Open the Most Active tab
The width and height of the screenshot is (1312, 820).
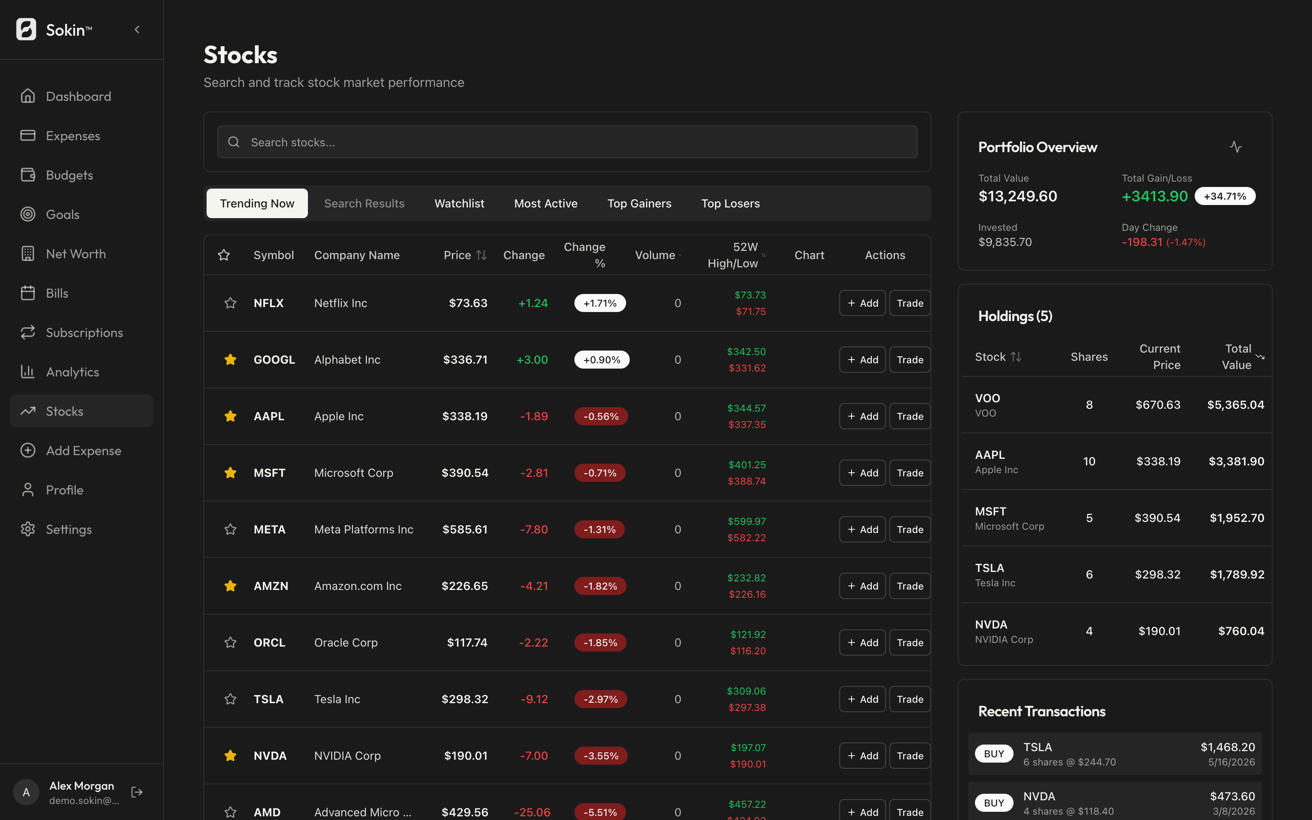coord(546,203)
